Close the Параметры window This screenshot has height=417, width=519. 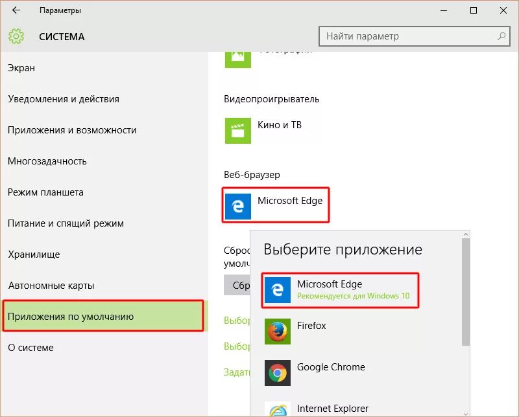[x=503, y=10]
